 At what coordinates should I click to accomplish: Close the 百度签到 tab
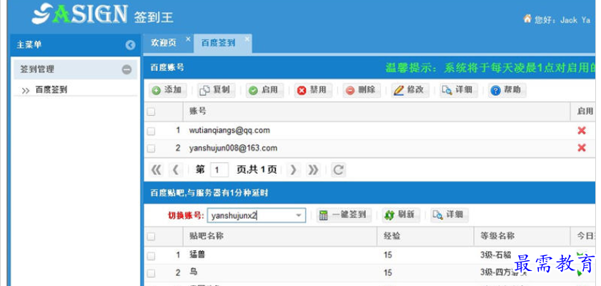tap(247, 39)
